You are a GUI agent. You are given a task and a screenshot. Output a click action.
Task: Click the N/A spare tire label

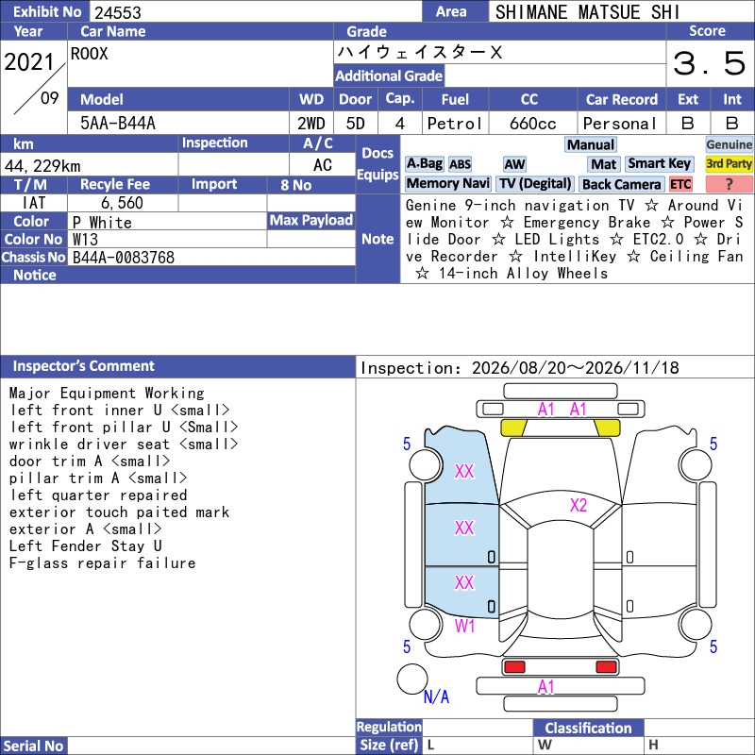[x=436, y=696]
